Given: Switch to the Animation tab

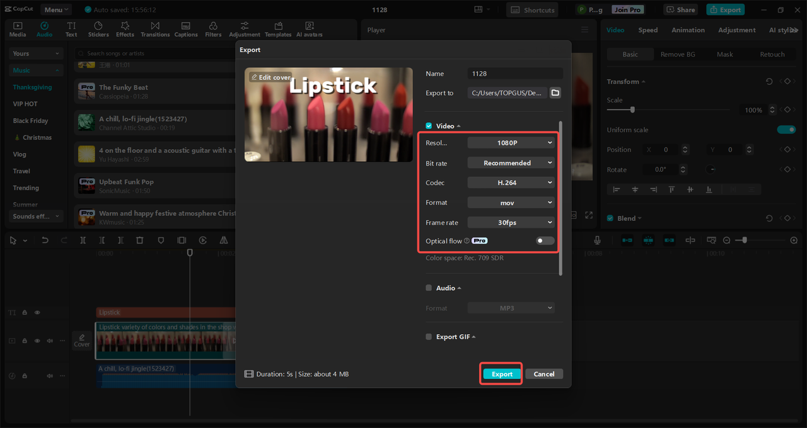Looking at the screenshot, I should [688, 30].
